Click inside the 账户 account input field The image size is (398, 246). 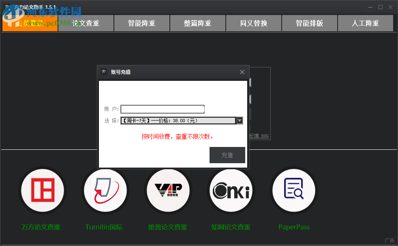tap(162, 109)
